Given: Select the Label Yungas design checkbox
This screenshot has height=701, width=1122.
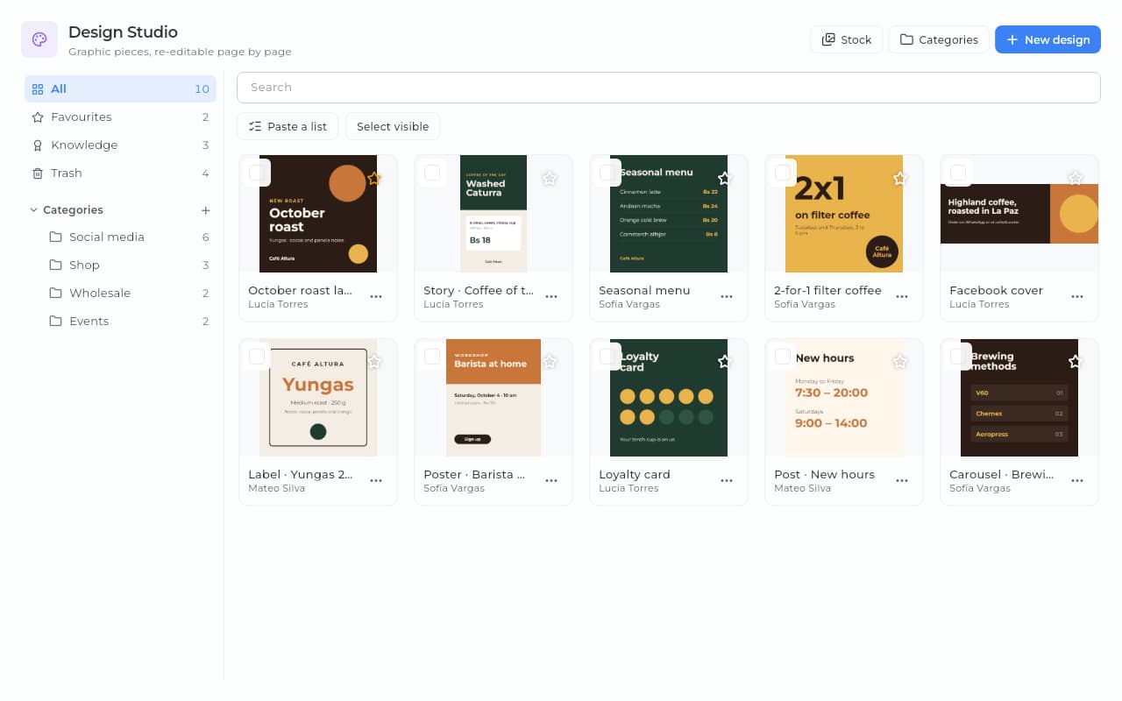Looking at the screenshot, I should tap(257, 357).
